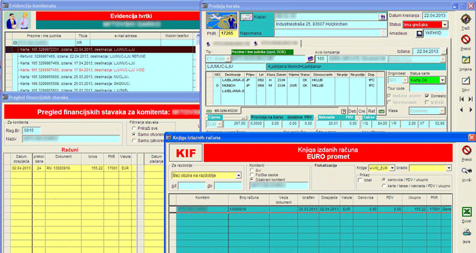Collapse the passenger tree node in Evidencija komitenata
The image size is (476, 253).
coord(15,43)
